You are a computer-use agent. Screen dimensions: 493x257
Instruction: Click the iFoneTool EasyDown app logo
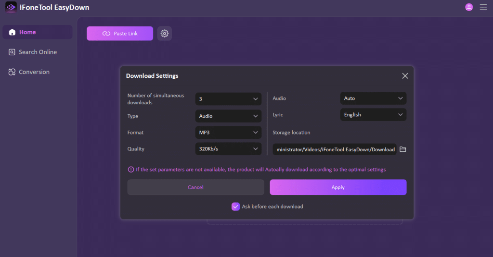coord(11,8)
